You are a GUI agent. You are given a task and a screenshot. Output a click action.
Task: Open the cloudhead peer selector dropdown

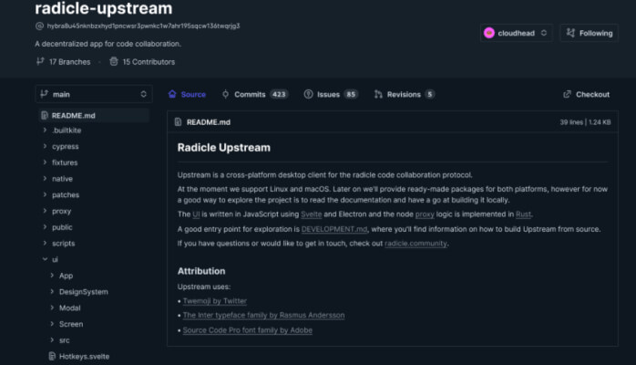(x=516, y=33)
